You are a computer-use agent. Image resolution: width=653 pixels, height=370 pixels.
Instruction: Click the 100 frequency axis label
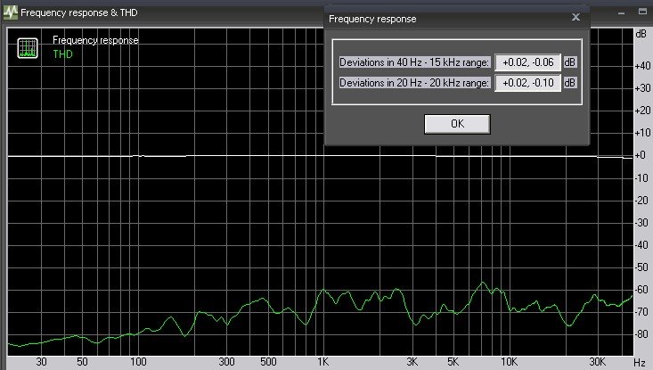pos(138,362)
